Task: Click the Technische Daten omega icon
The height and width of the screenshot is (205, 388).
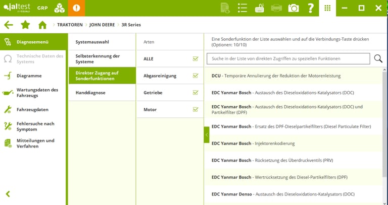Action: coord(8,59)
